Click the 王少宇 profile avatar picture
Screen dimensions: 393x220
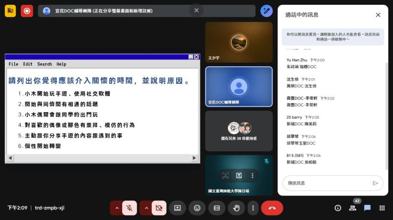tap(239, 43)
